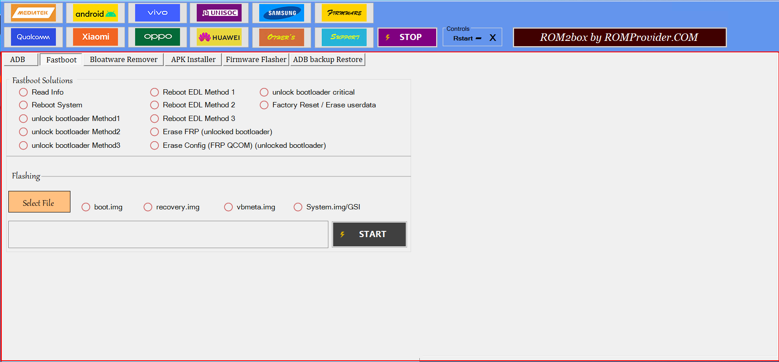The width and height of the screenshot is (779, 362).
Task: Click the ROM2box by ROMProvider.COM banner
Action: coord(620,37)
